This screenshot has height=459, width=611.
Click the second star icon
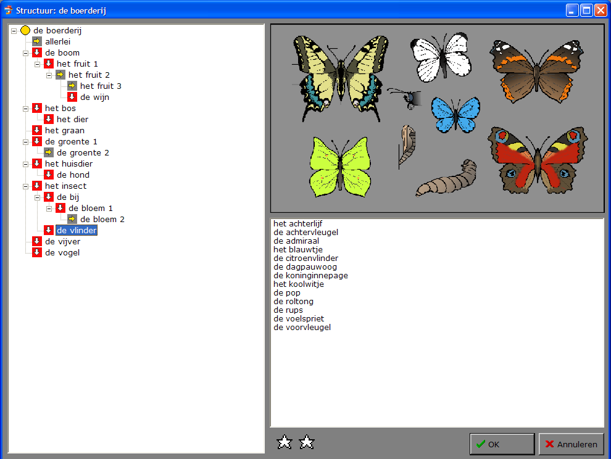307,442
